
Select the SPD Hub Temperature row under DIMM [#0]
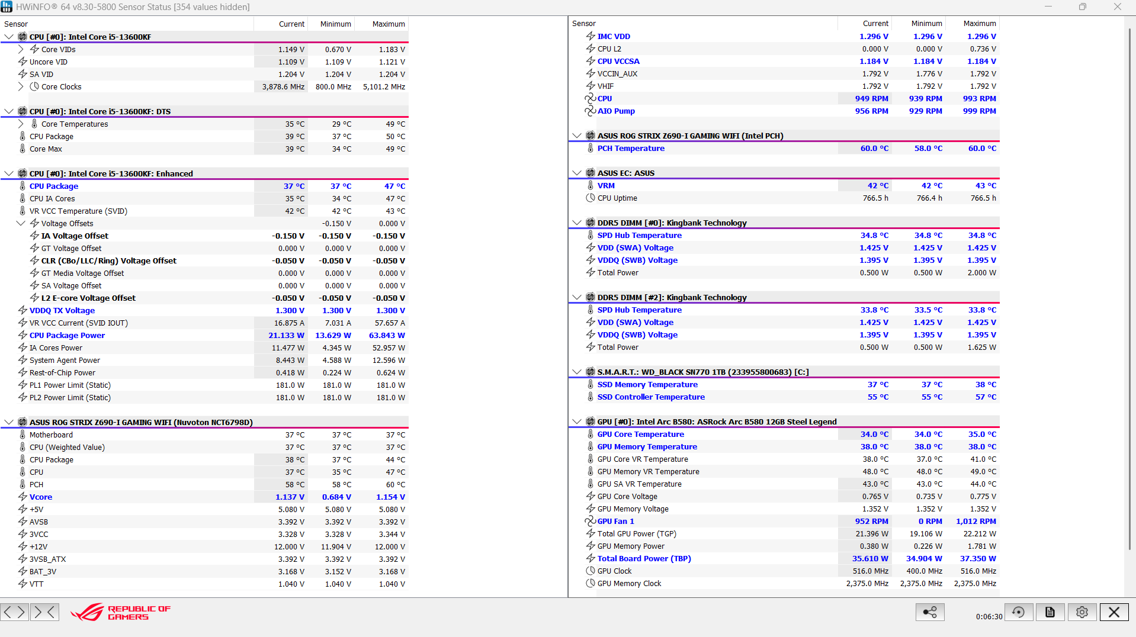(x=784, y=235)
